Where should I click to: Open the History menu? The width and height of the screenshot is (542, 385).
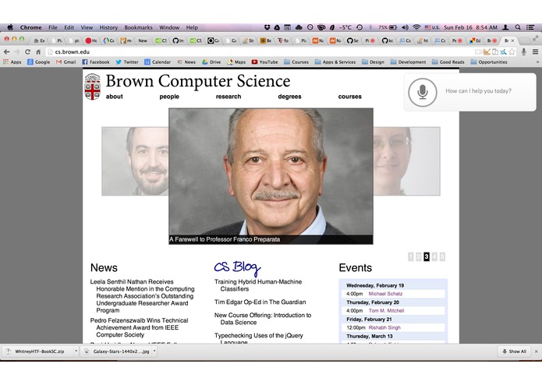point(108,27)
